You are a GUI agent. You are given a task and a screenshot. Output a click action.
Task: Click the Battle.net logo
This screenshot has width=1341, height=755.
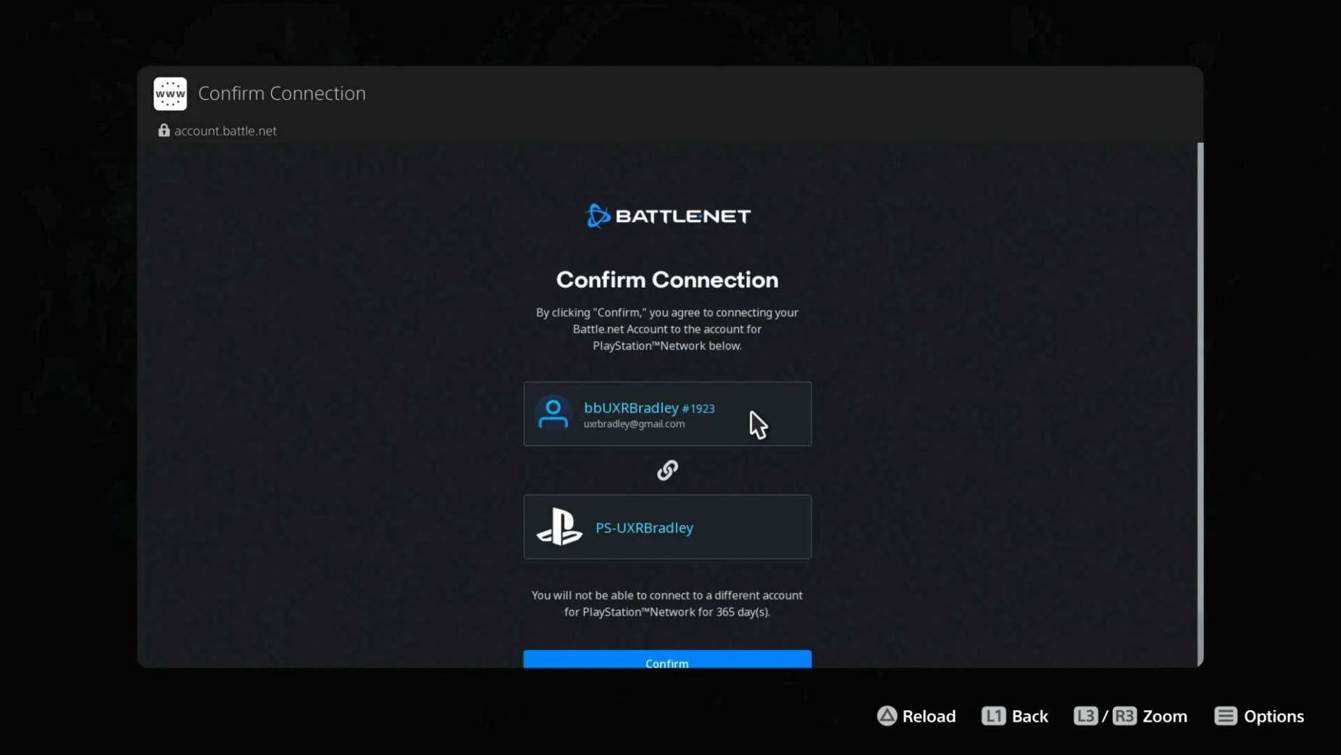point(667,216)
